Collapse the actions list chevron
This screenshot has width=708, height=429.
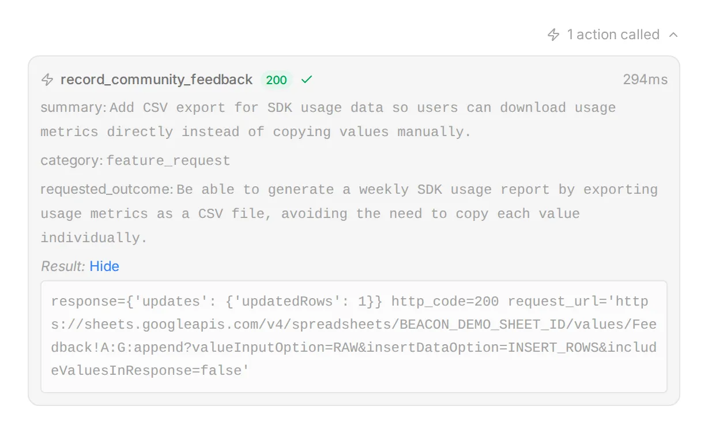click(x=673, y=35)
